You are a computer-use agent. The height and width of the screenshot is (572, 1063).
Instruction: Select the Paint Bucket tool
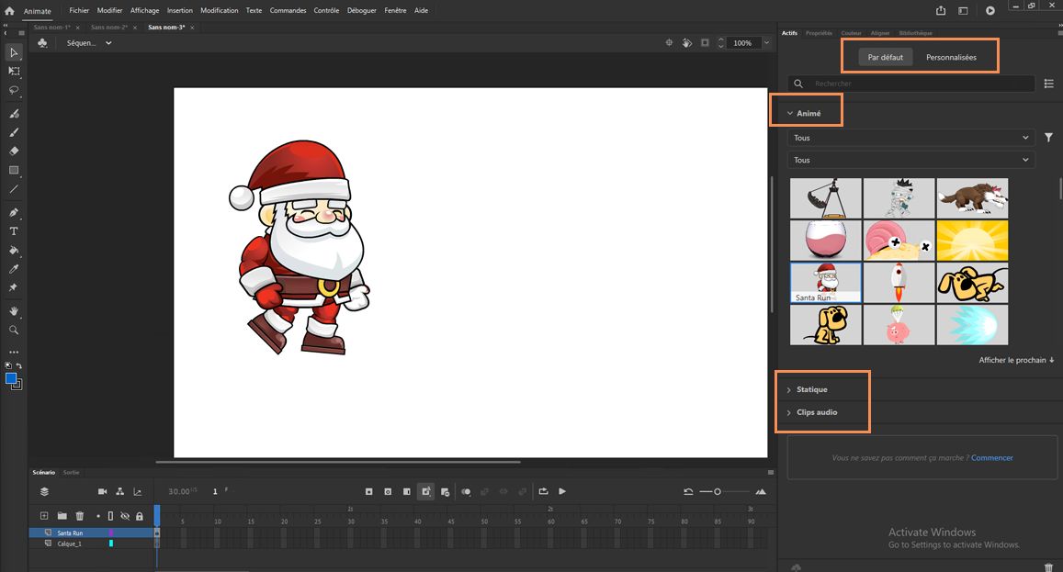click(14, 250)
